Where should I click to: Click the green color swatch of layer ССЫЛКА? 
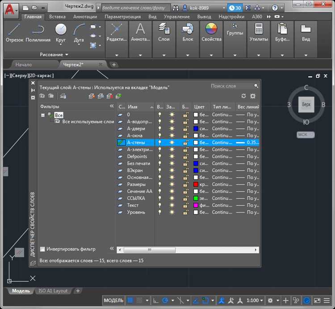[196, 198]
